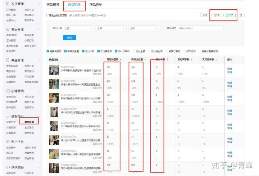Switch to the 商品榜单 tab
This screenshot has width=259, height=176.
point(95,5)
